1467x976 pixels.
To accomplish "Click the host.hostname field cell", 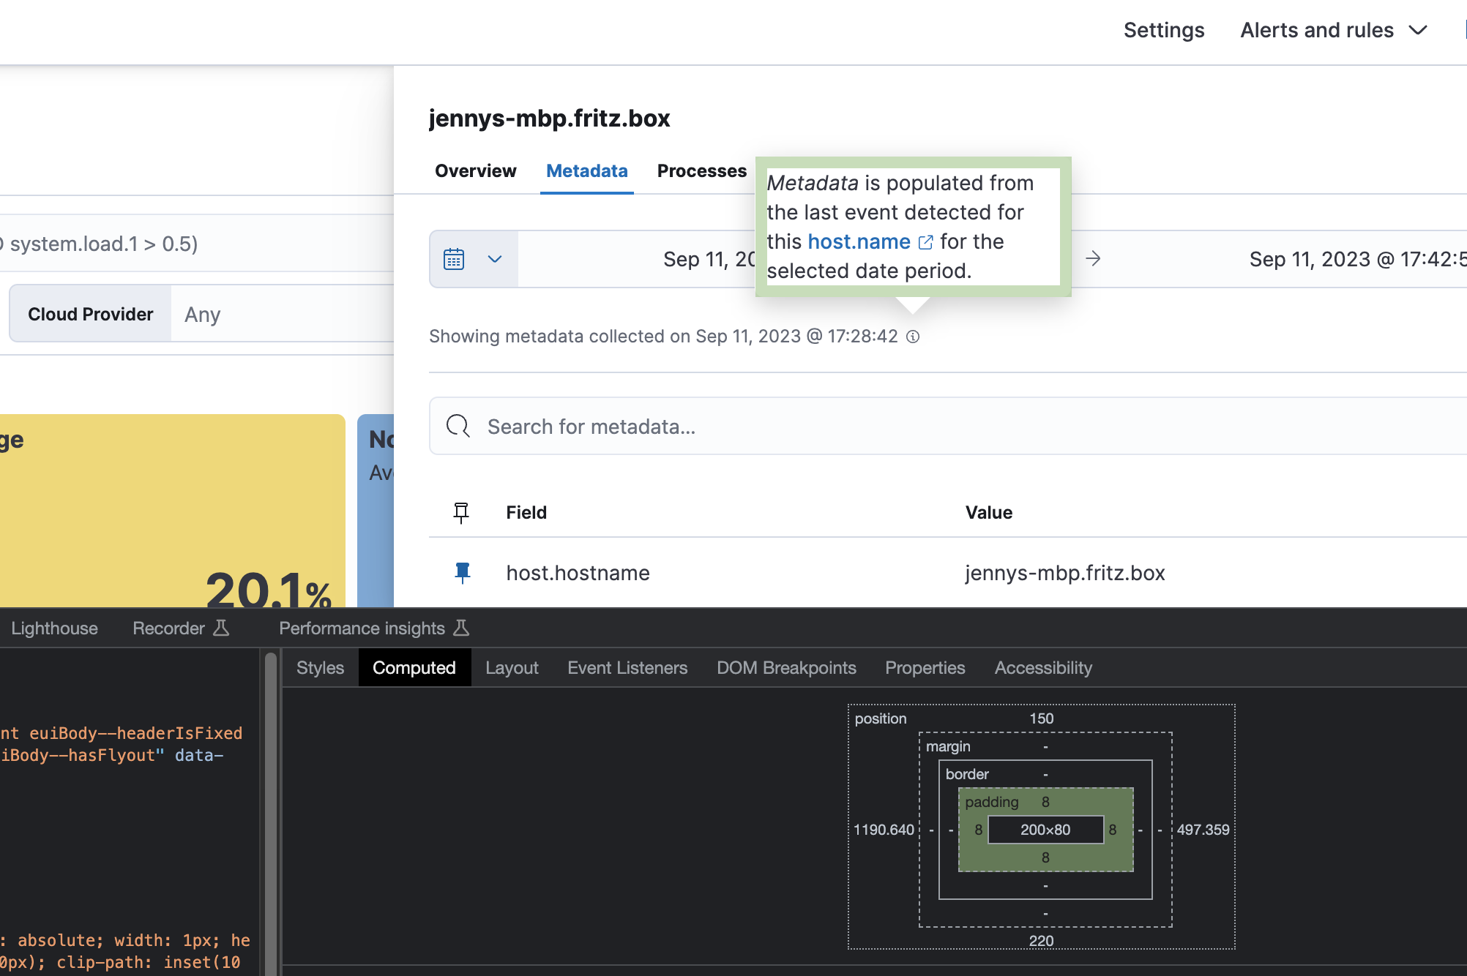I will coord(578,573).
